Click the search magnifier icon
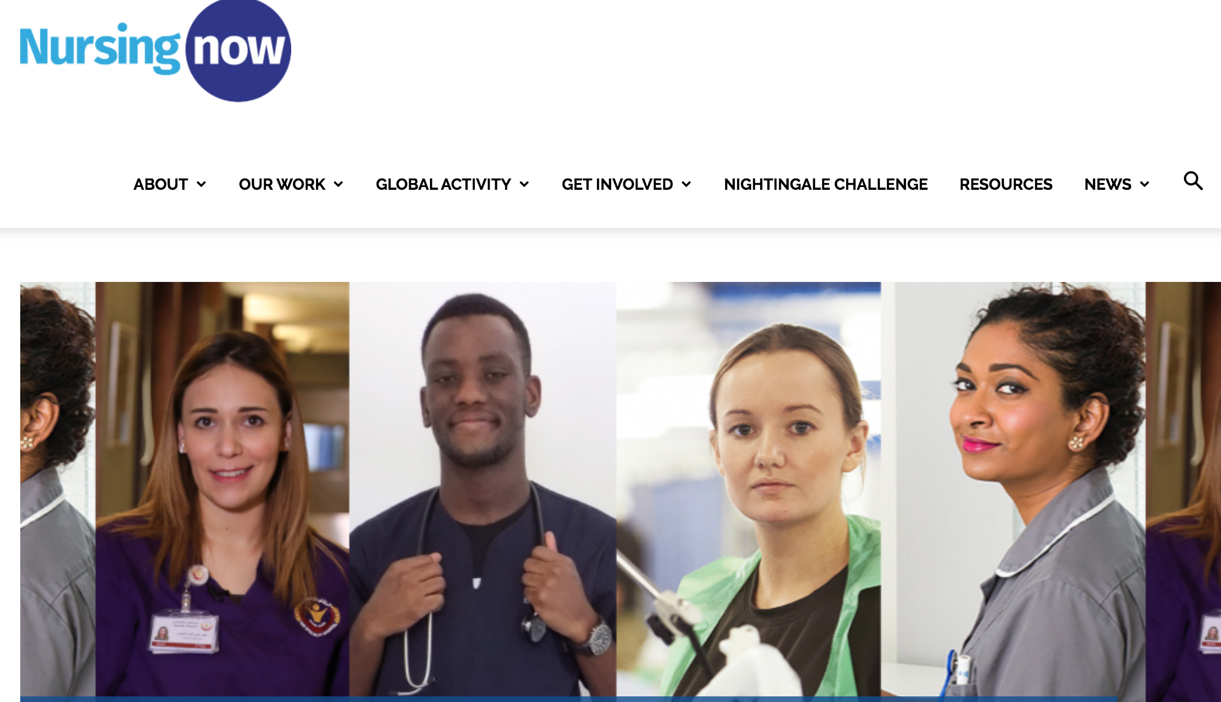 [1193, 181]
